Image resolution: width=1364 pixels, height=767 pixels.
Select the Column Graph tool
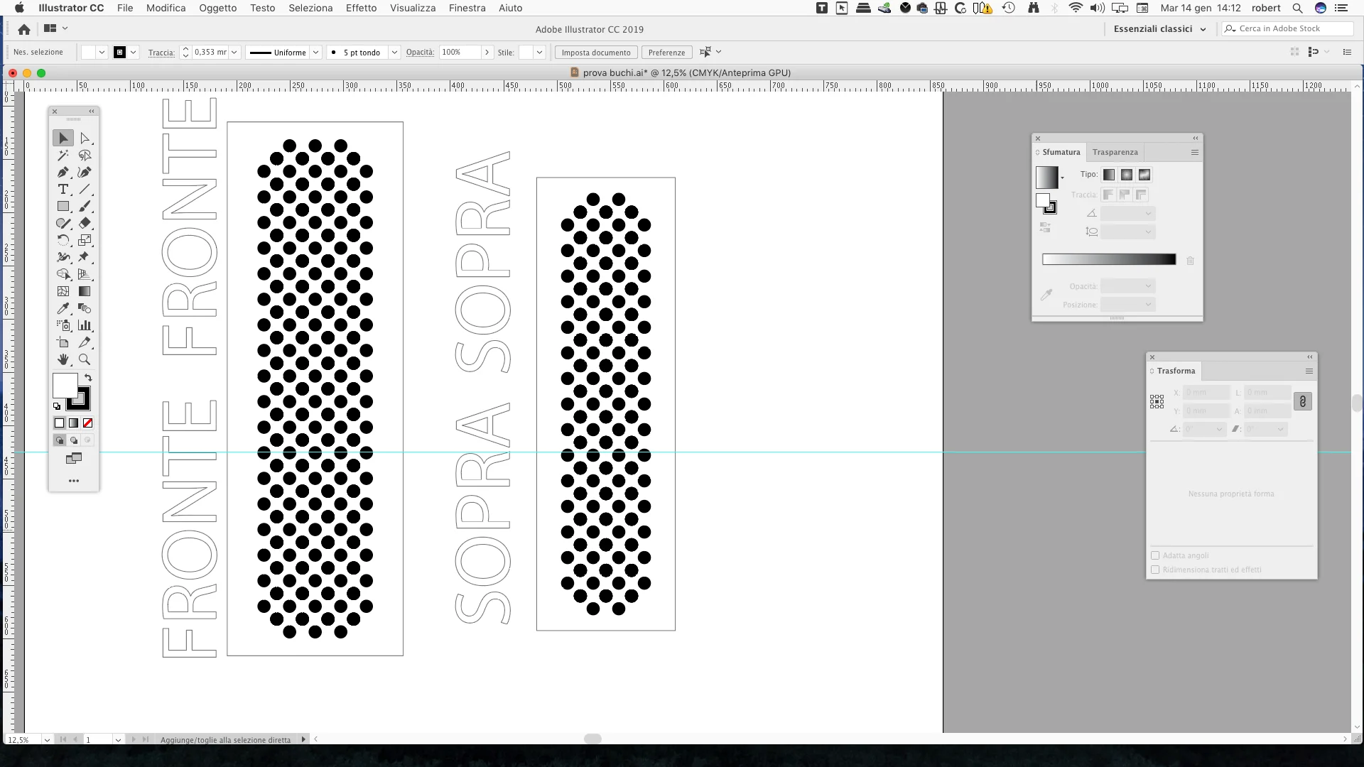(x=85, y=325)
